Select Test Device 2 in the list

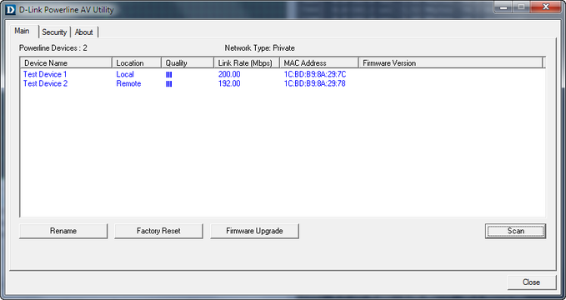coord(283,84)
